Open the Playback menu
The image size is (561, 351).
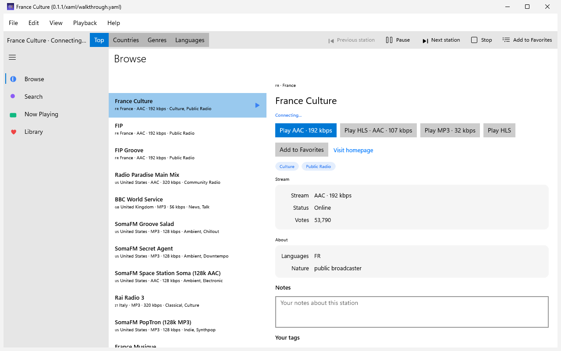pos(85,23)
